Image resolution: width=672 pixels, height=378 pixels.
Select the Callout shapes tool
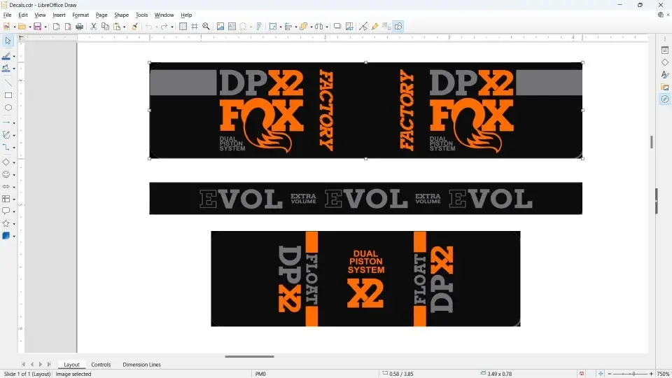pyautogui.click(x=6, y=211)
